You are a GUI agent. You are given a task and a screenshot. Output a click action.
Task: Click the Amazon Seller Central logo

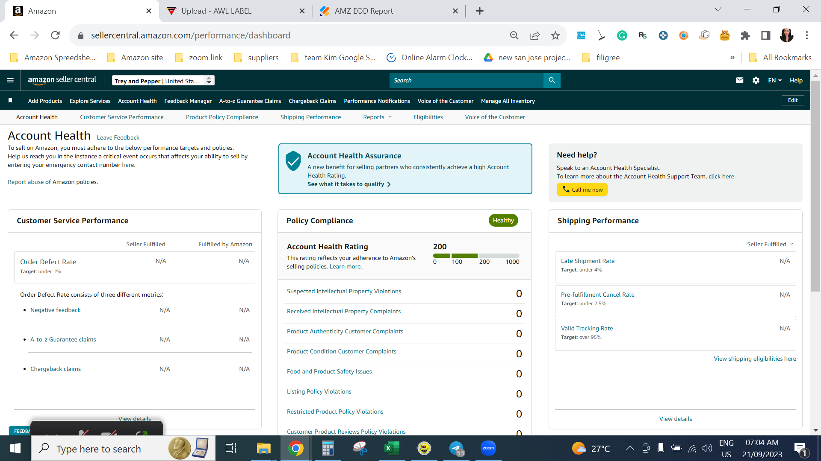62,80
